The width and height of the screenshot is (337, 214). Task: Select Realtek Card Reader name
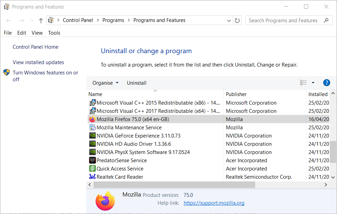(x=120, y=177)
